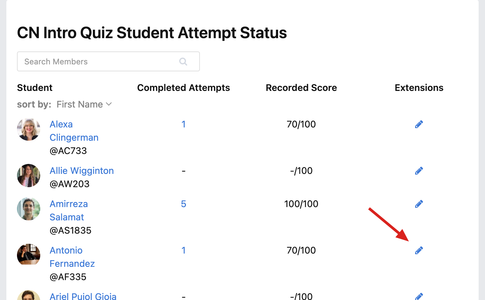Edit extension for Amirreza Salamat
Image resolution: width=485 pixels, height=300 pixels.
[419, 204]
